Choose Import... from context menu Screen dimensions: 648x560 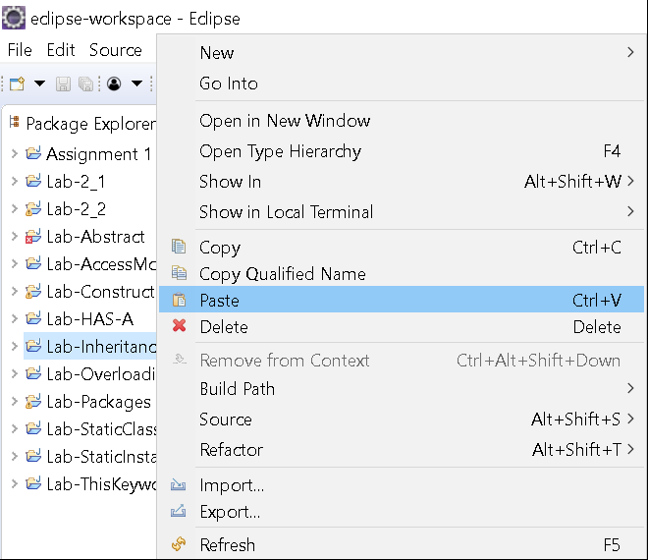(402, 485)
